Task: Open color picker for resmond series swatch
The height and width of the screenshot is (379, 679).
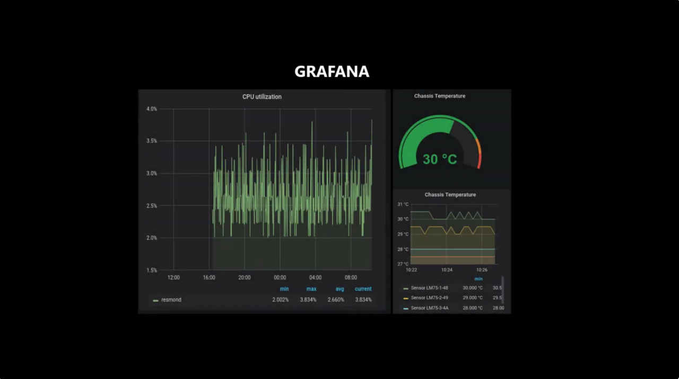Action: tap(155, 300)
